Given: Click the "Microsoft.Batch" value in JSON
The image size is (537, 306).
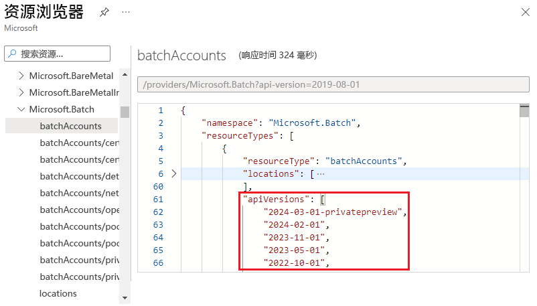Looking at the screenshot, I should pyautogui.click(x=312, y=123).
